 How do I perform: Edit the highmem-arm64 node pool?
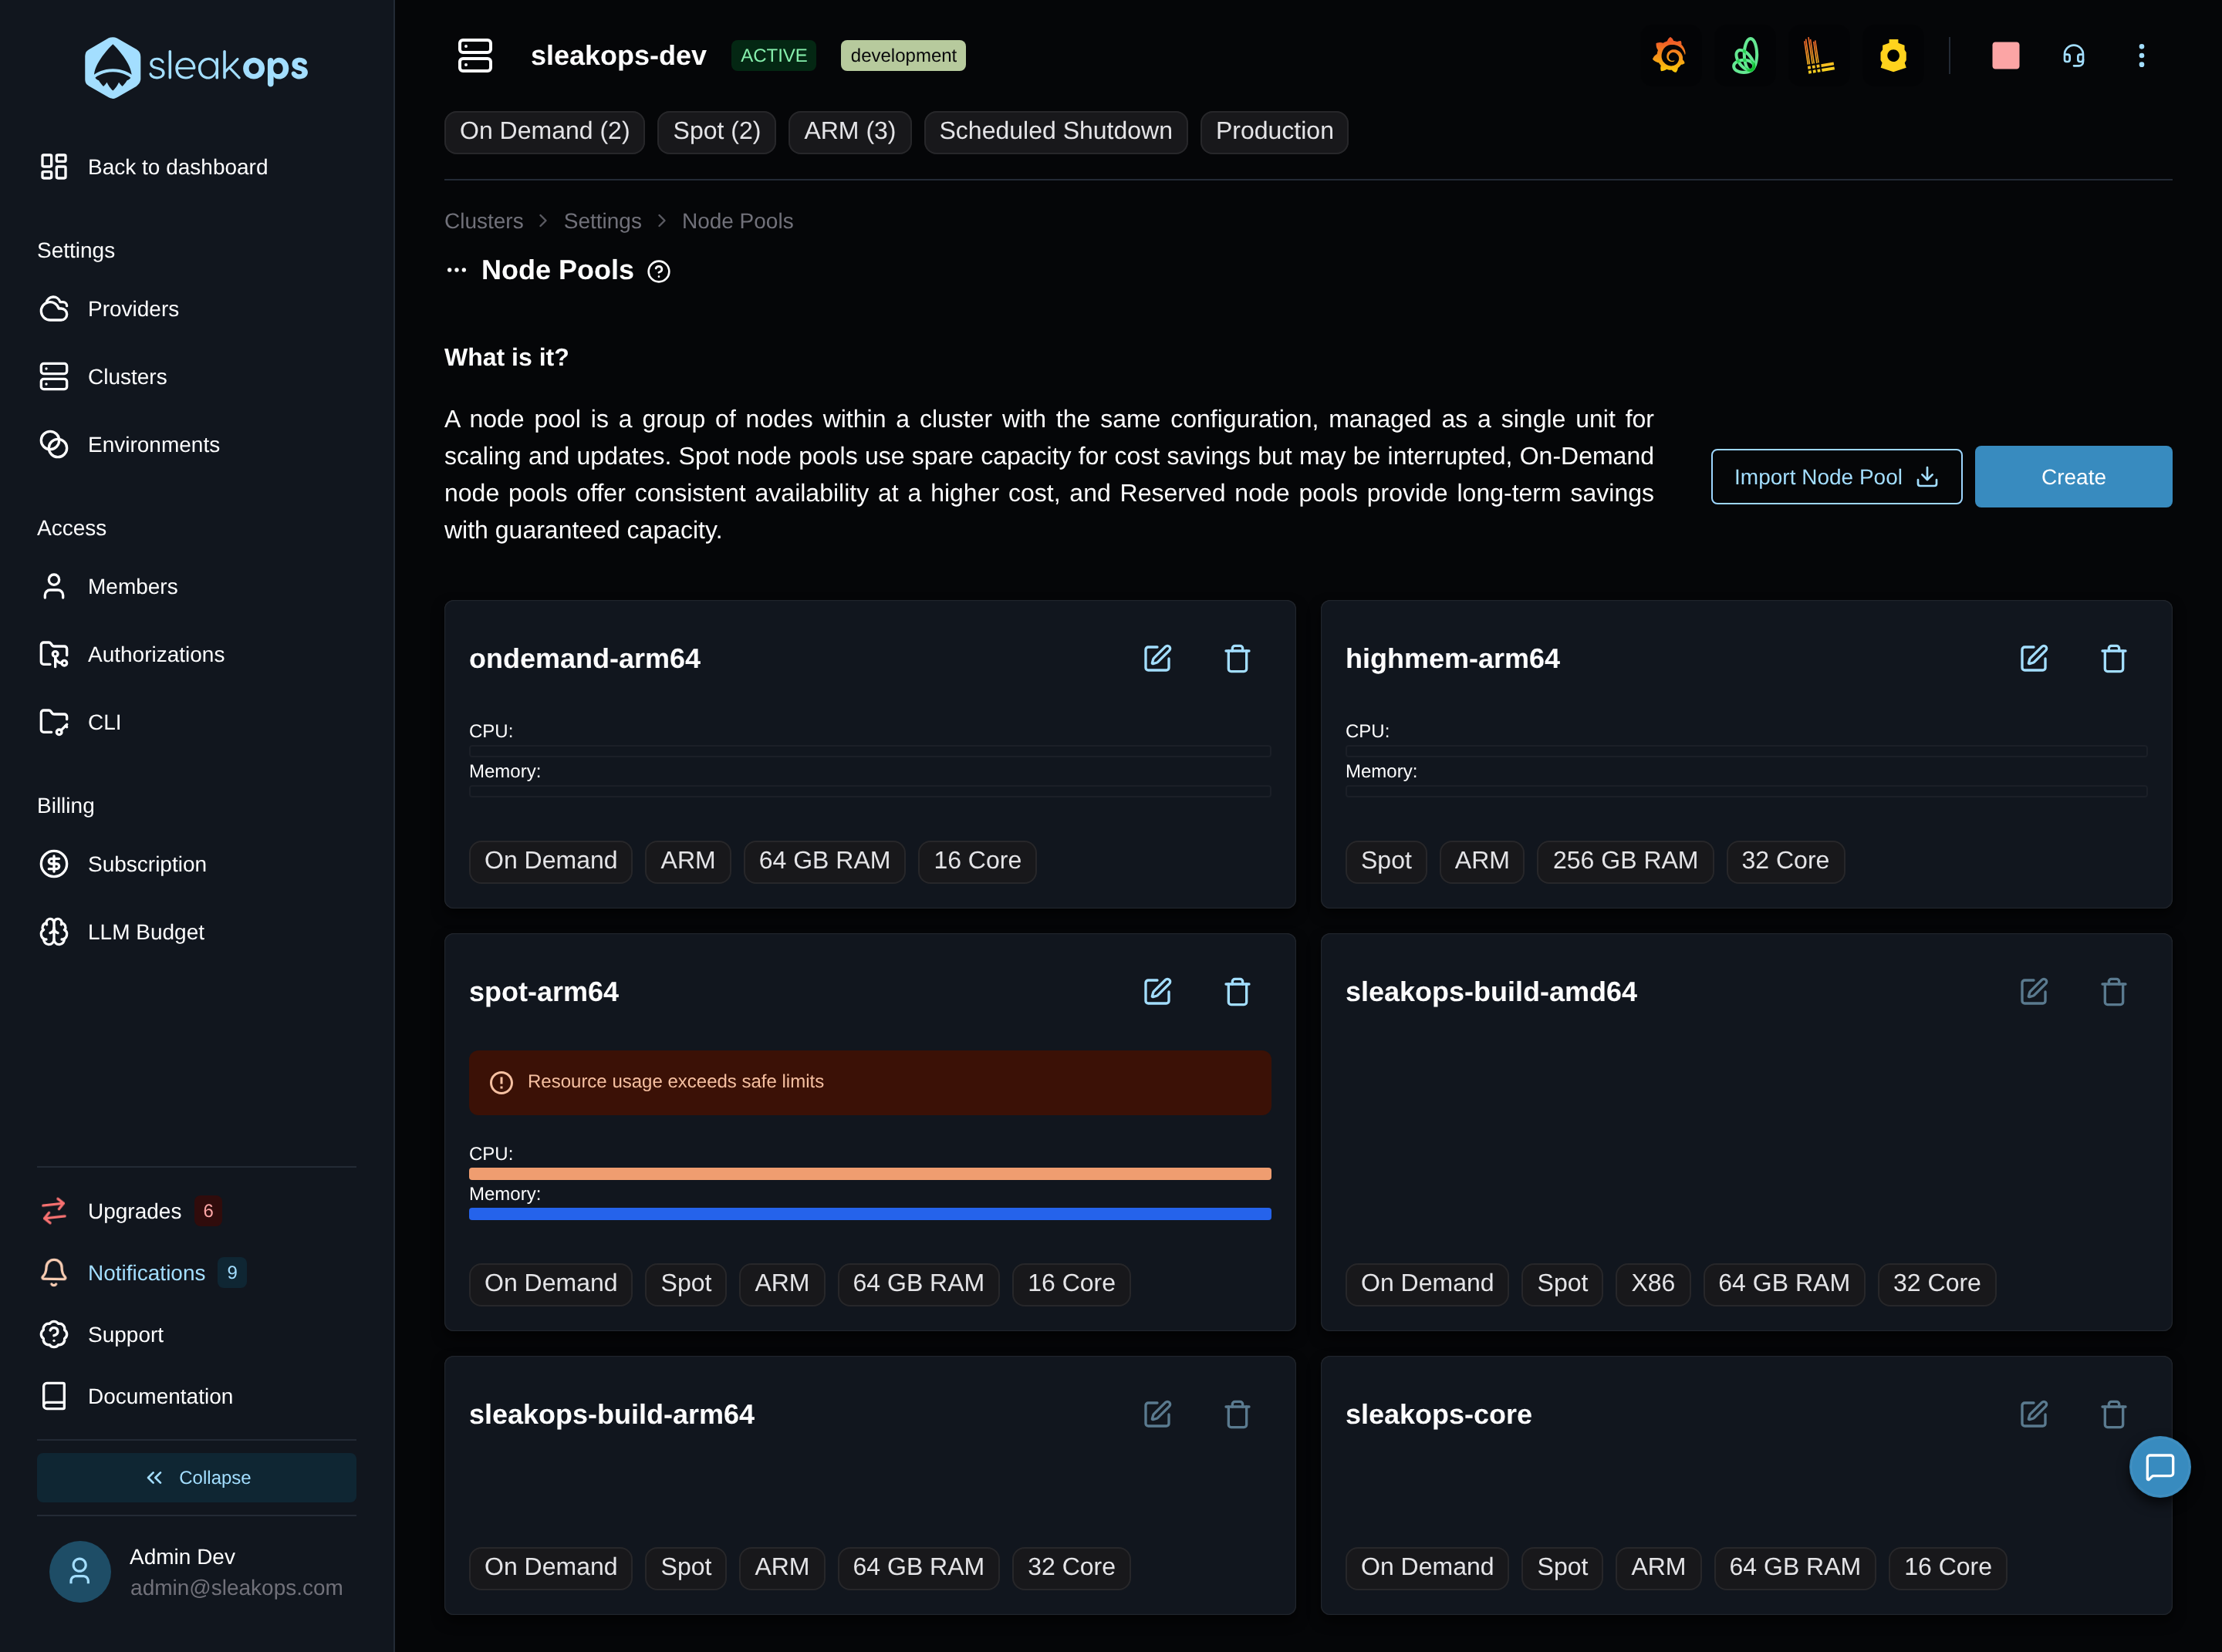[x=2034, y=658]
